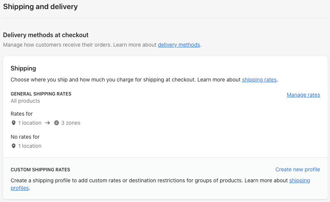
Task: Click the 3 zones text
Action: coord(71,123)
